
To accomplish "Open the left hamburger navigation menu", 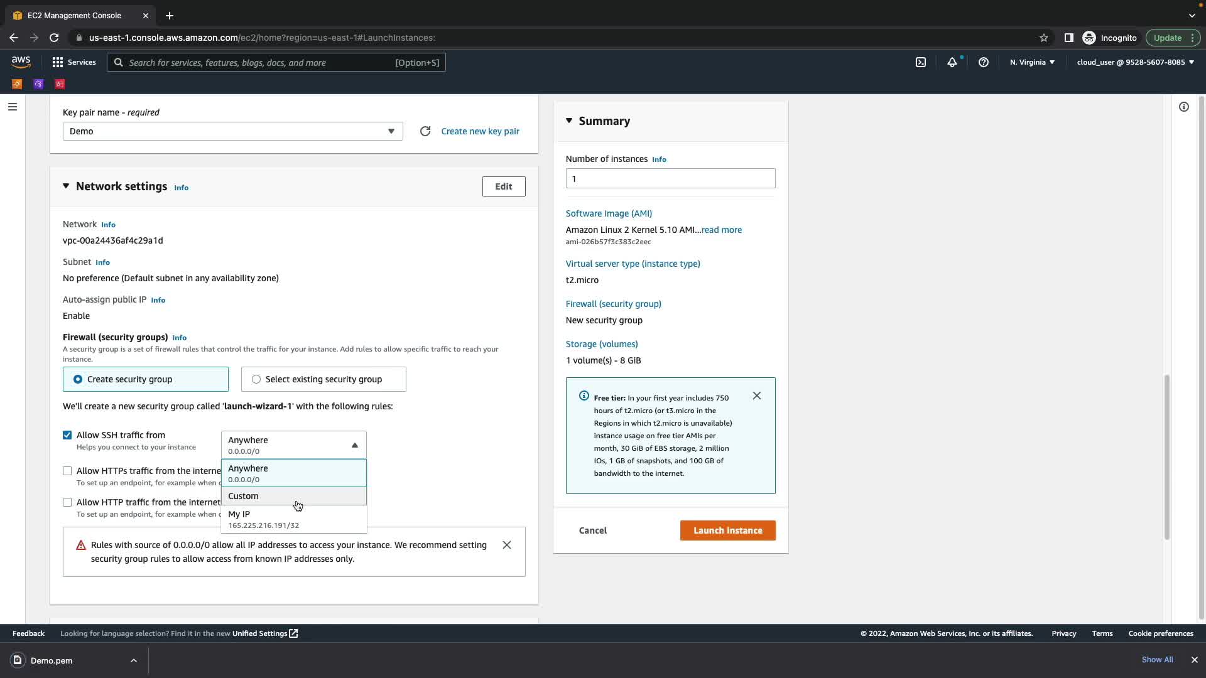I will 12,107.
